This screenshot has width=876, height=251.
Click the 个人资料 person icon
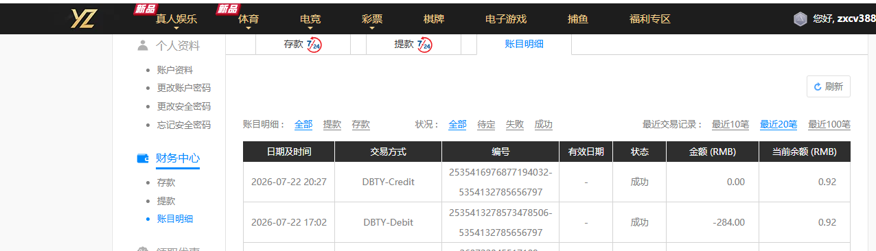click(143, 46)
